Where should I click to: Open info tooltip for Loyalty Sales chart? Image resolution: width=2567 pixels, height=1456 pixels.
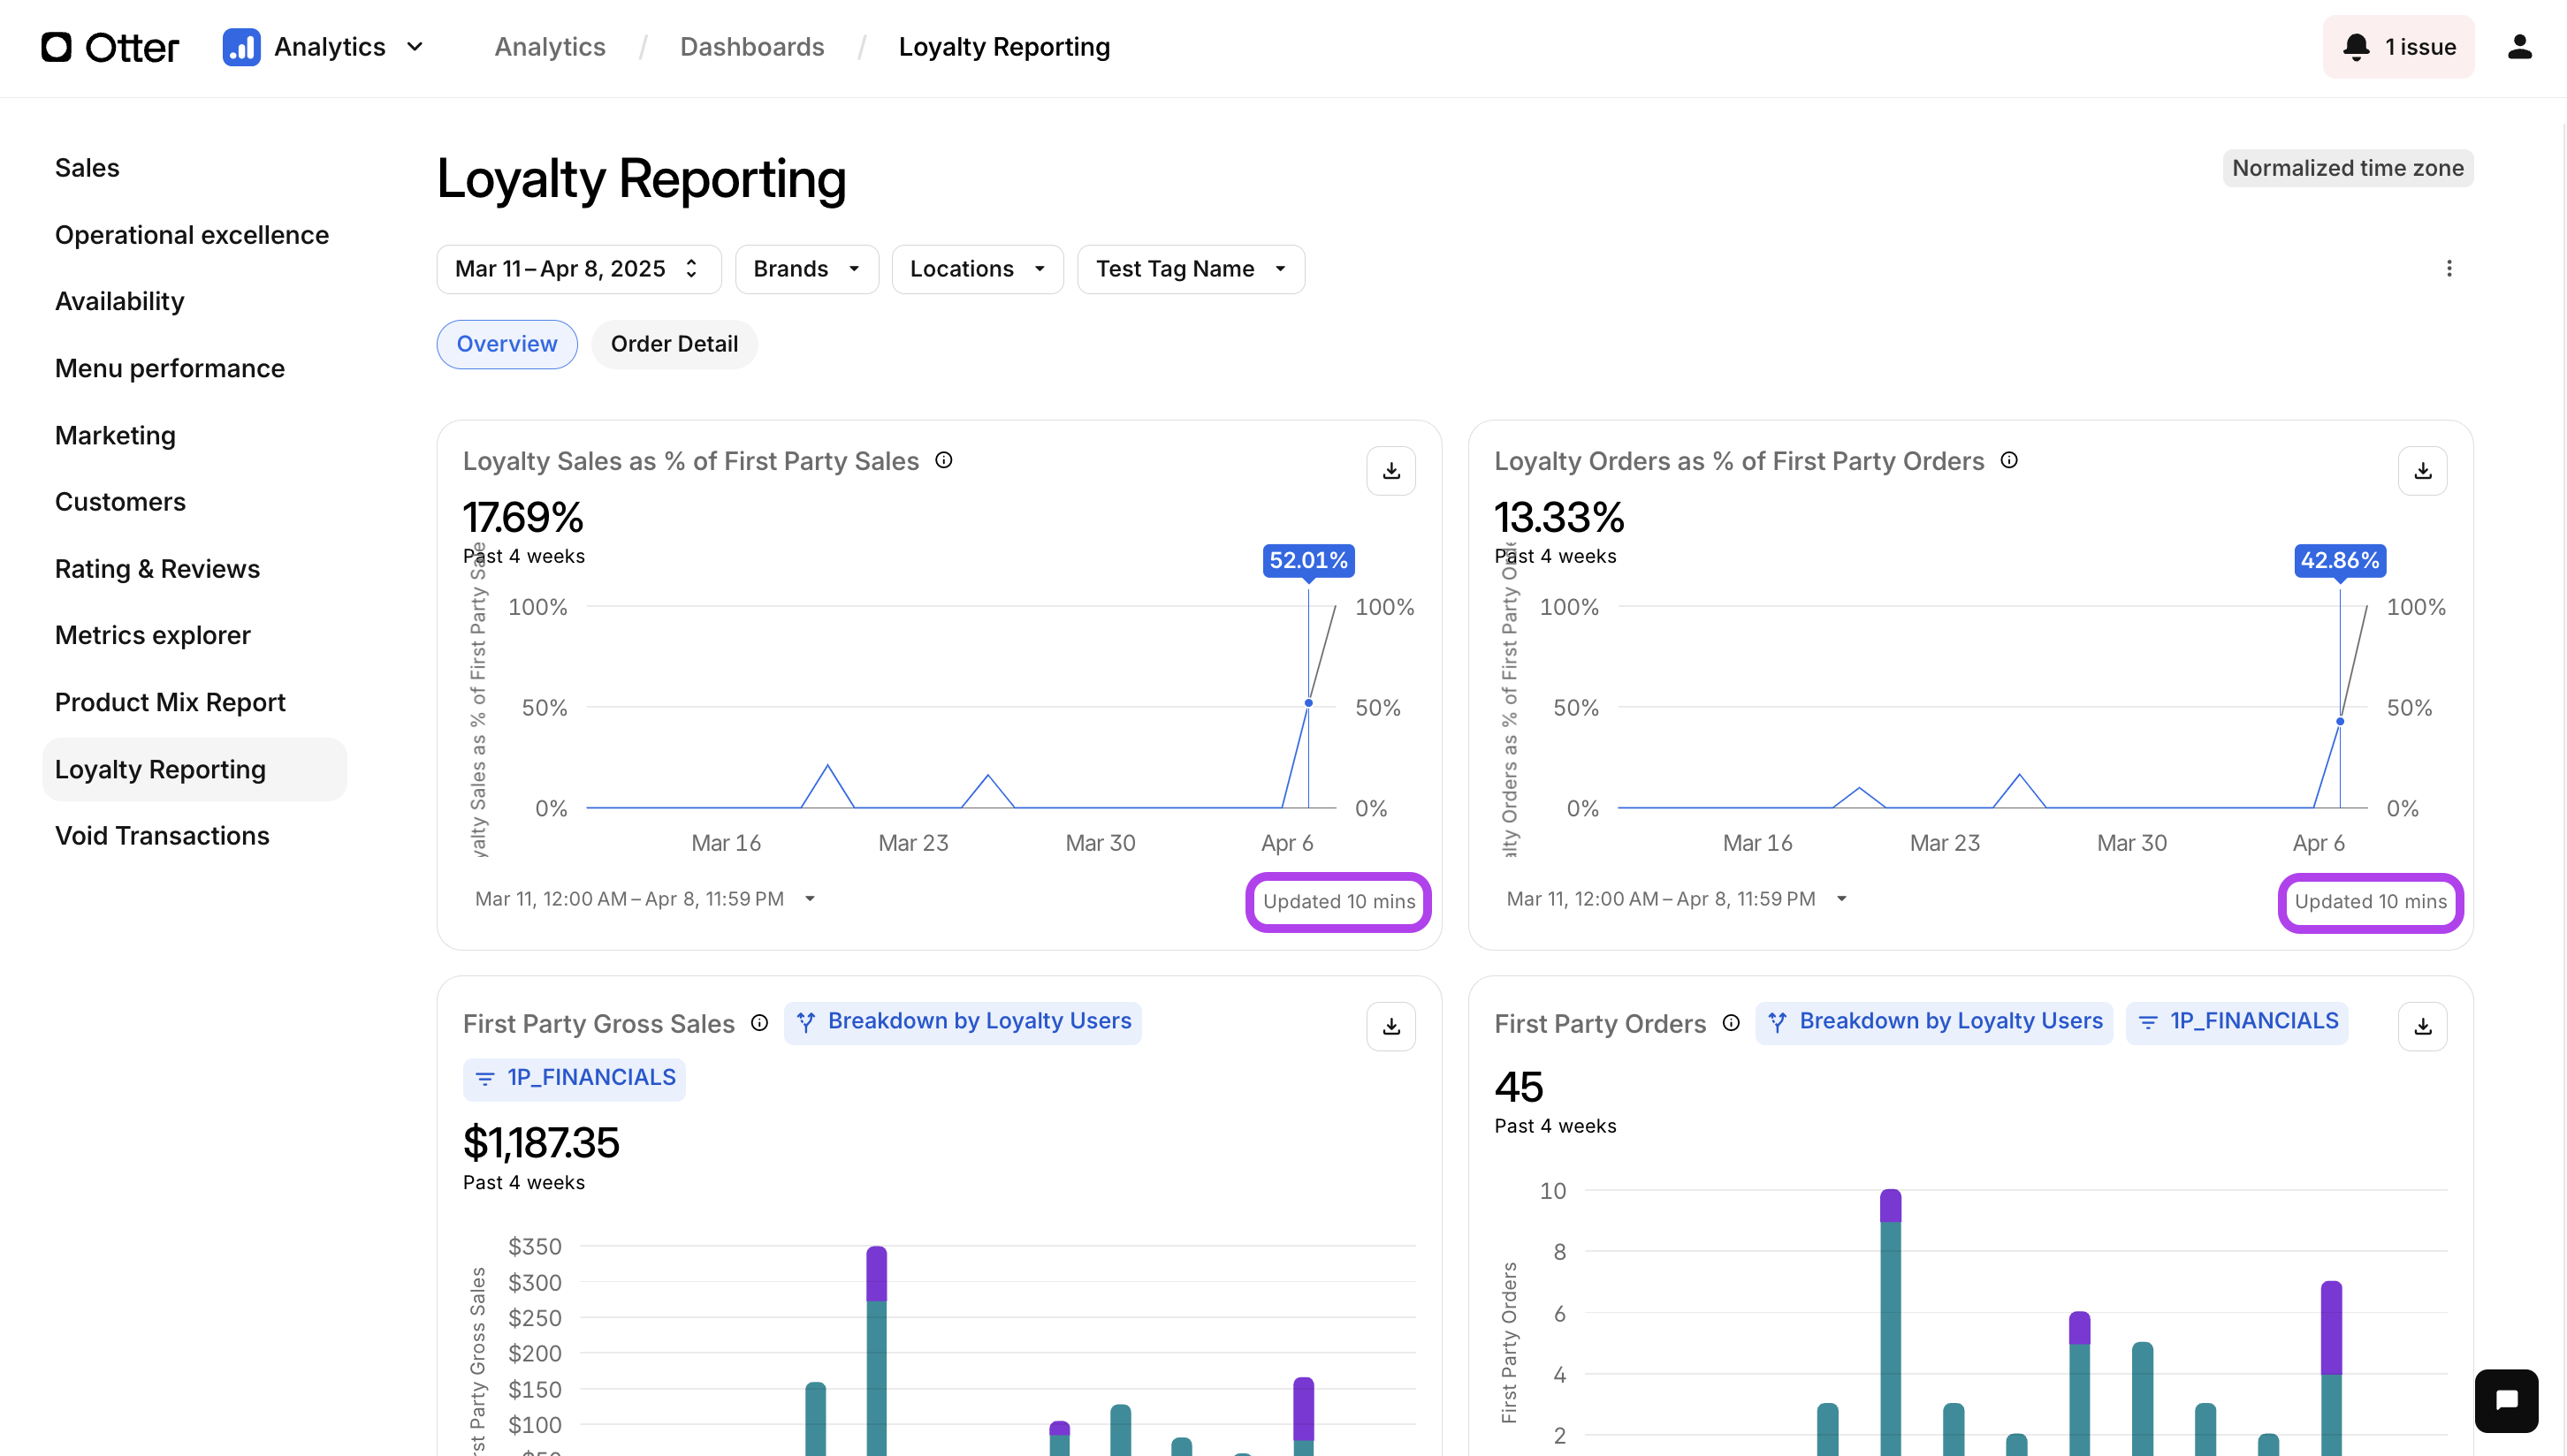coord(943,460)
